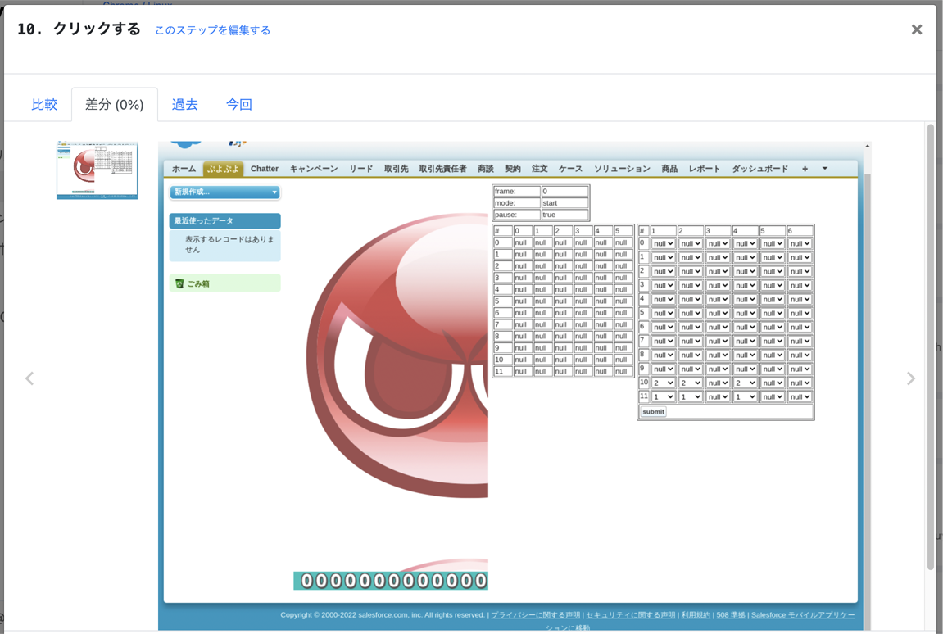Click row 11 column 0 null cell
This screenshot has width=943, height=634.
pyautogui.click(x=522, y=372)
